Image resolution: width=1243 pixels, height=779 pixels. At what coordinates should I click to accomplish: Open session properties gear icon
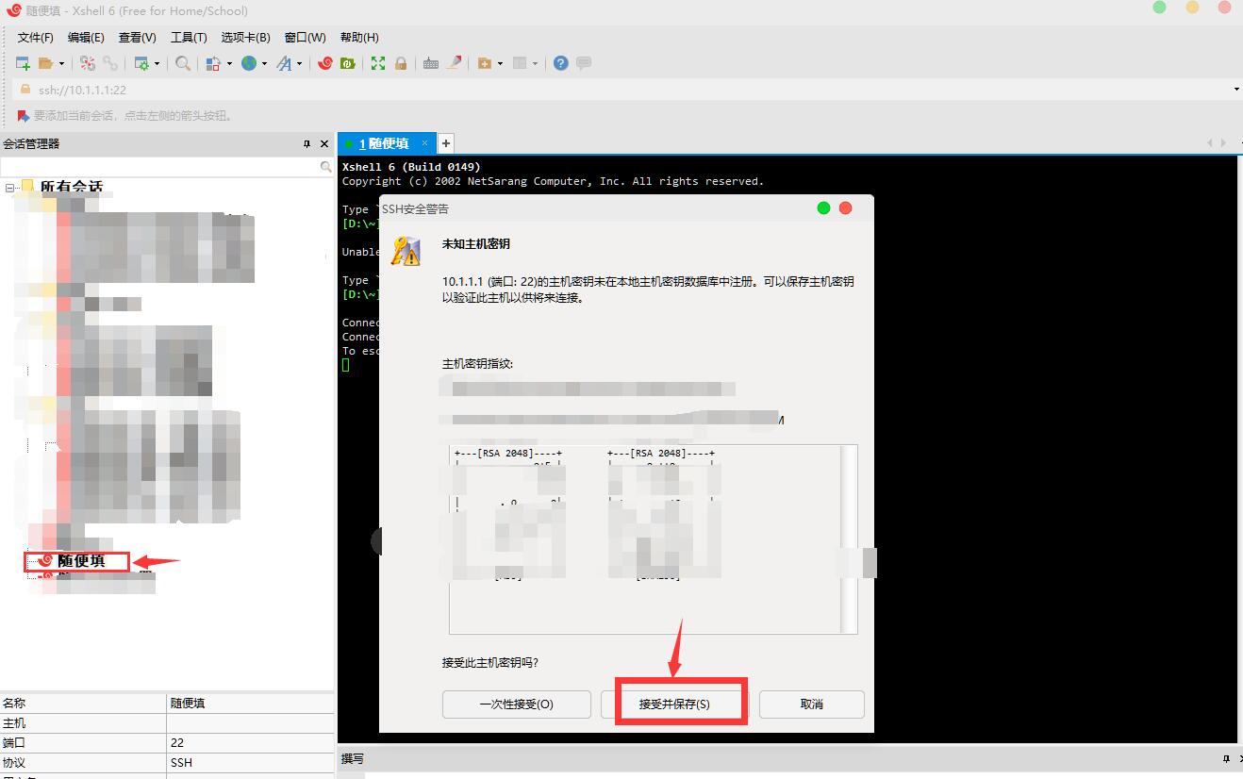141,63
